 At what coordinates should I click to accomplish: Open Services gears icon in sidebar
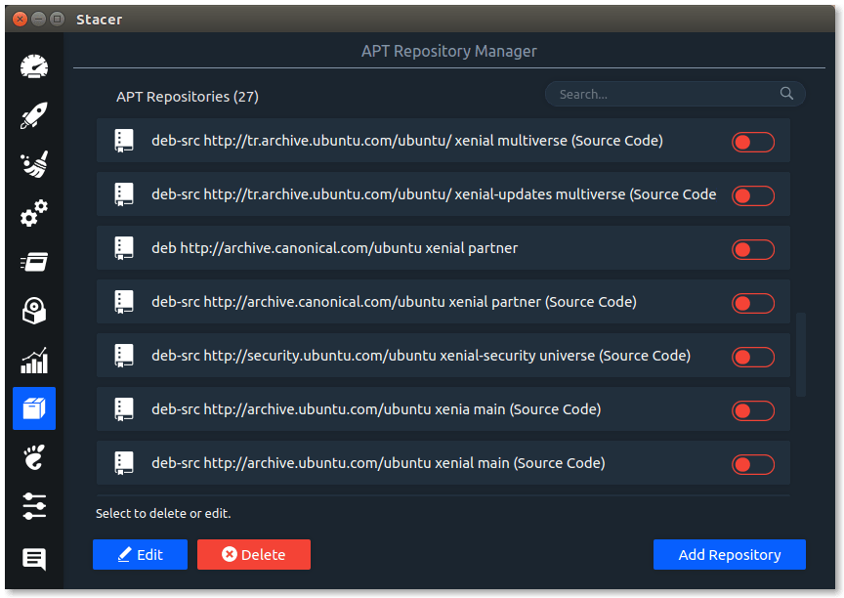pos(34,213)
